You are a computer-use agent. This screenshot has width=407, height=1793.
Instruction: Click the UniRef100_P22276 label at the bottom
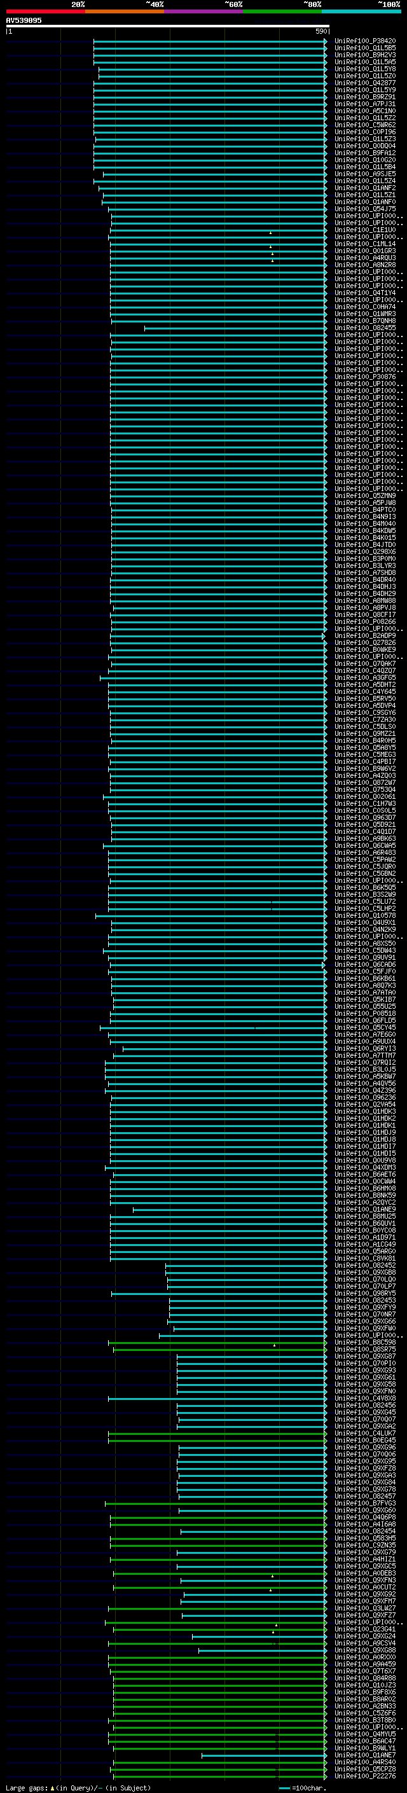click(364, 1776)
